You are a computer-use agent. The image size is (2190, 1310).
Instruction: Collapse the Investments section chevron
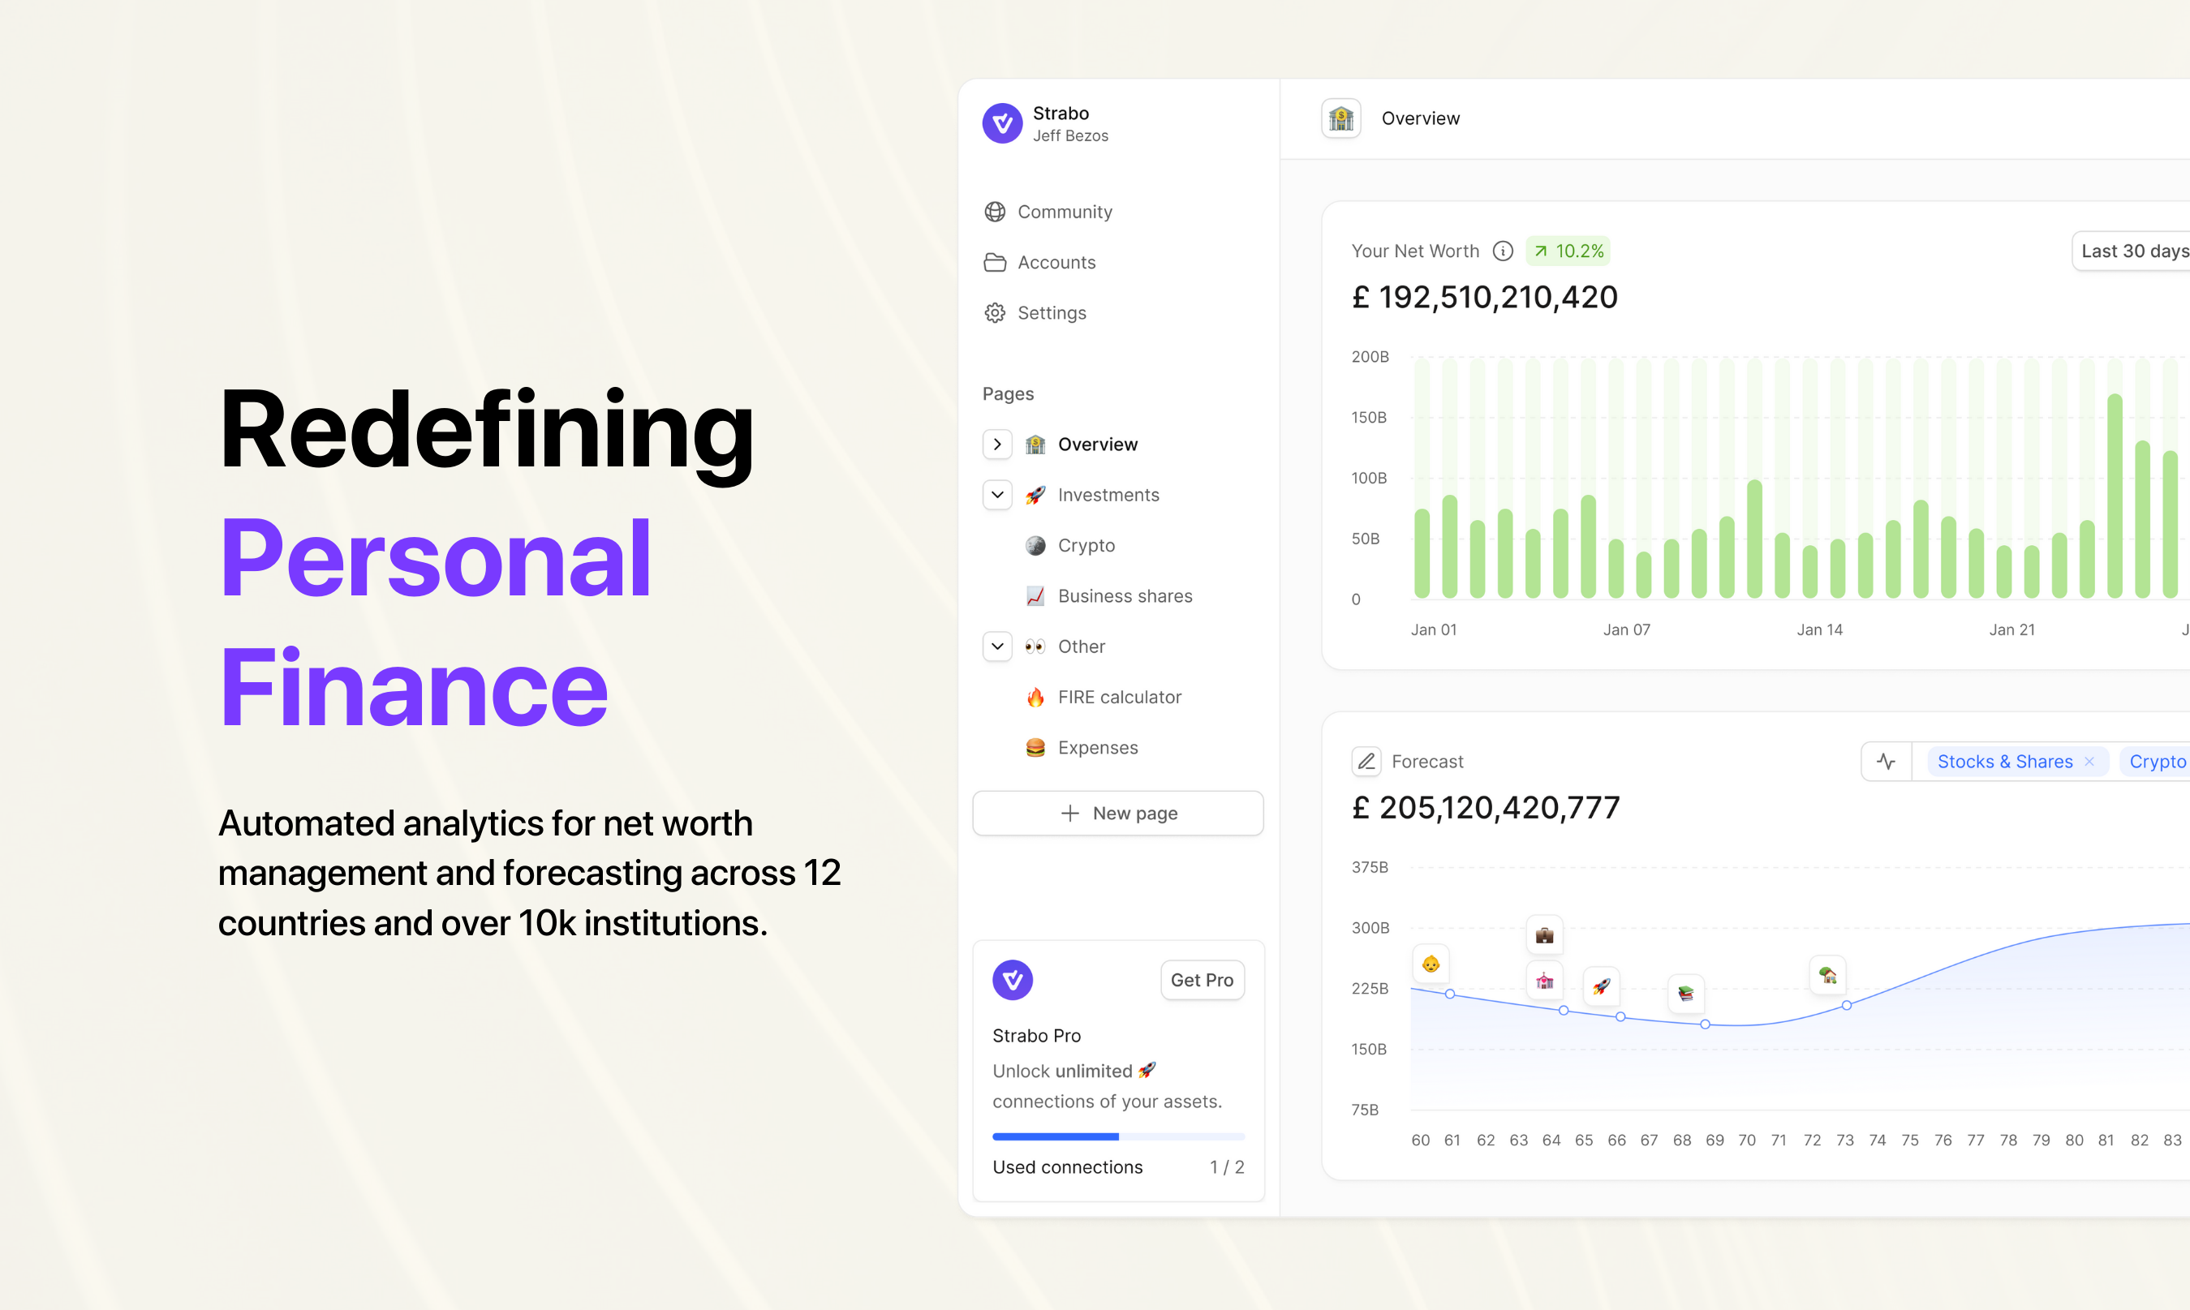[x=997, y=494]
